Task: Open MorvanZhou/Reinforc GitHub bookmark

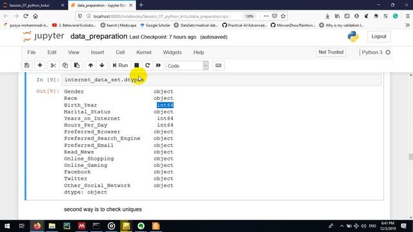Action: click(x=293, y=25)
